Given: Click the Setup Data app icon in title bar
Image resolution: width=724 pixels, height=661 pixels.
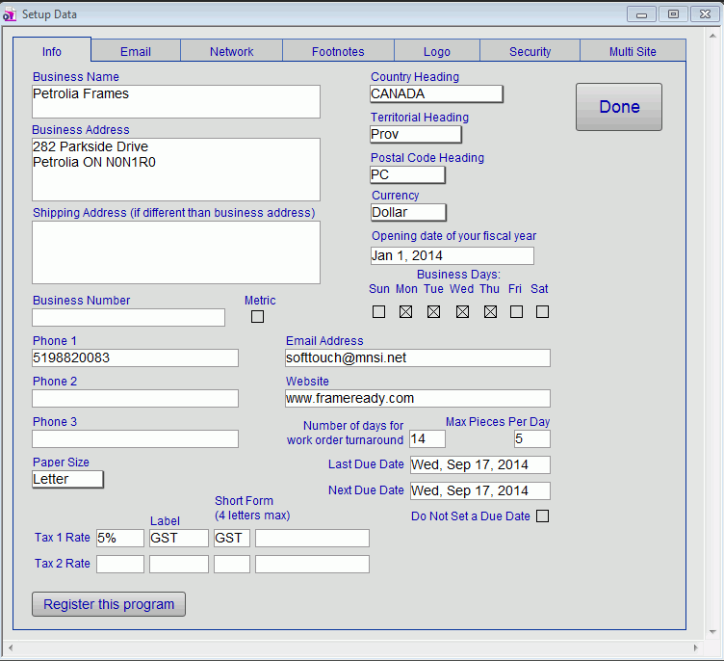Looking at the screenshot, I should pos(10,14).
